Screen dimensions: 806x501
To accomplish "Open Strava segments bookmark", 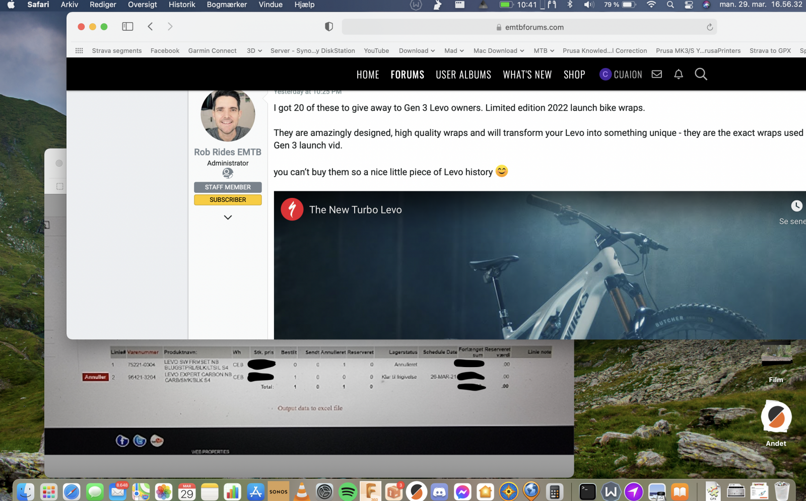I will [x=117, y=51].
